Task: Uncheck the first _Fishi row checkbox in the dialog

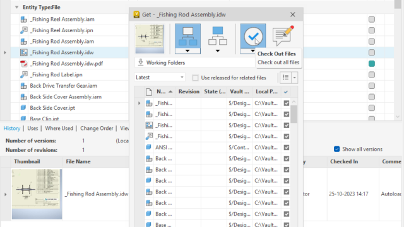Action: click(286, 103)
